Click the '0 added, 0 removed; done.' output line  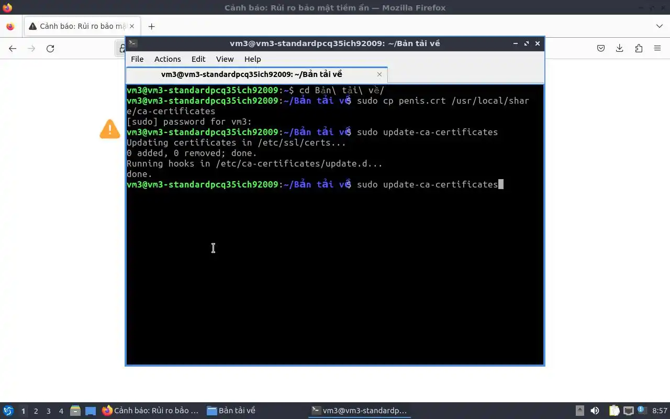pyautogui.click(x=192, y=153)
